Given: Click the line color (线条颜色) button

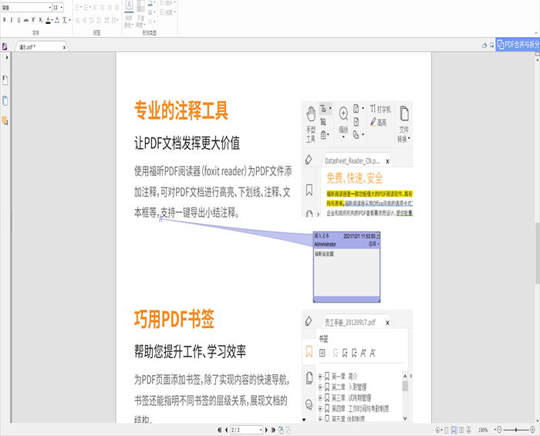Looking at the screenshot, I should pos(129,15).
